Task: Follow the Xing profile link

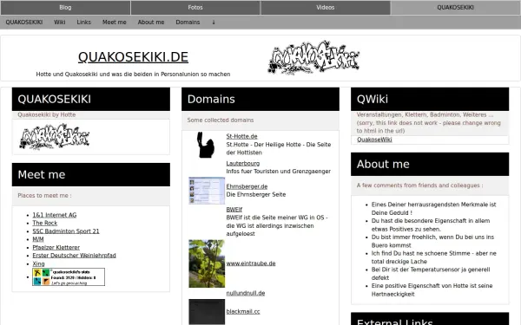Action: click(x=38, y=263)
